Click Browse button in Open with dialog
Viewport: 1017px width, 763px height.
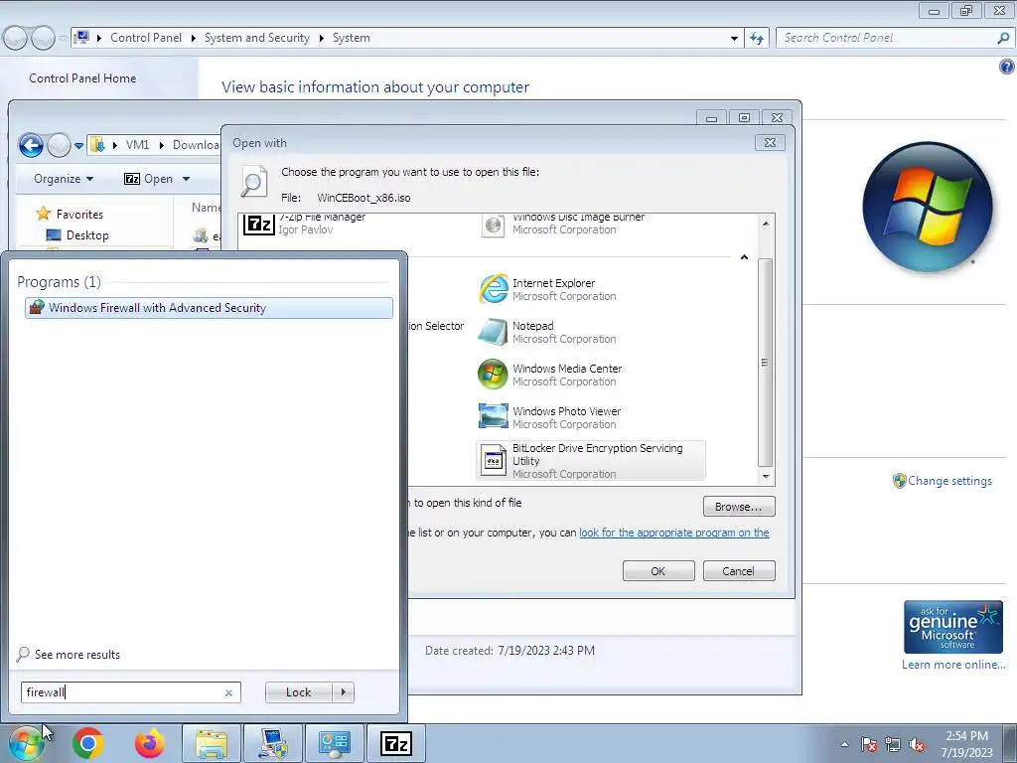739,506
